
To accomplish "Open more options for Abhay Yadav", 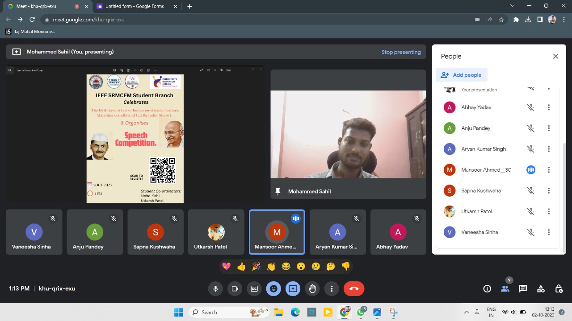I will 549,107.
